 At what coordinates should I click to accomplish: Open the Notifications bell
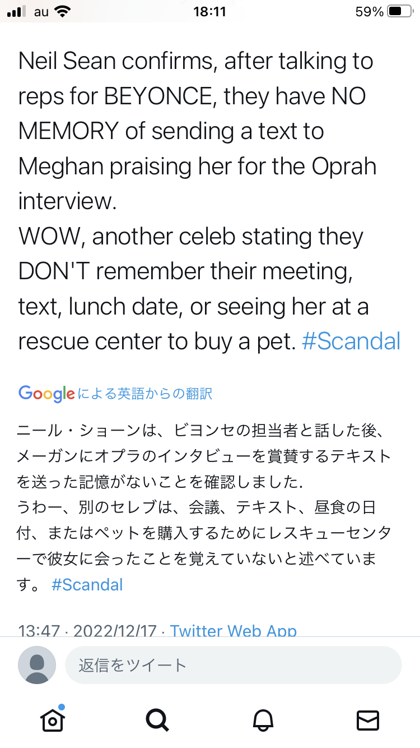click(x=263, y=721)
